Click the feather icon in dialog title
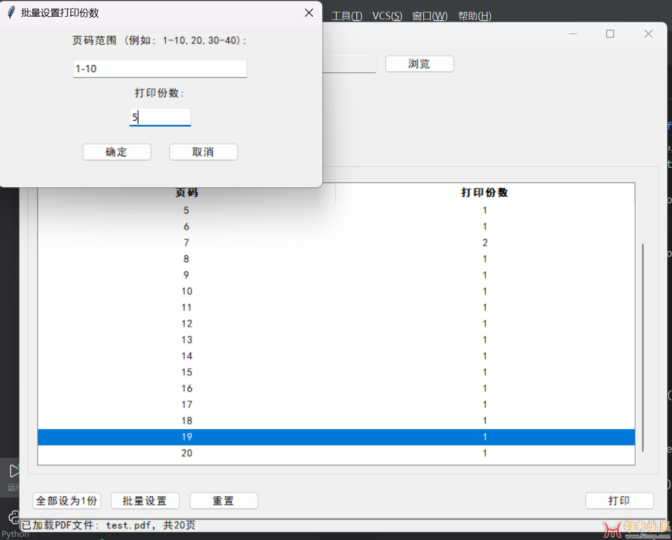672x540 pixels. coord(11,12)
